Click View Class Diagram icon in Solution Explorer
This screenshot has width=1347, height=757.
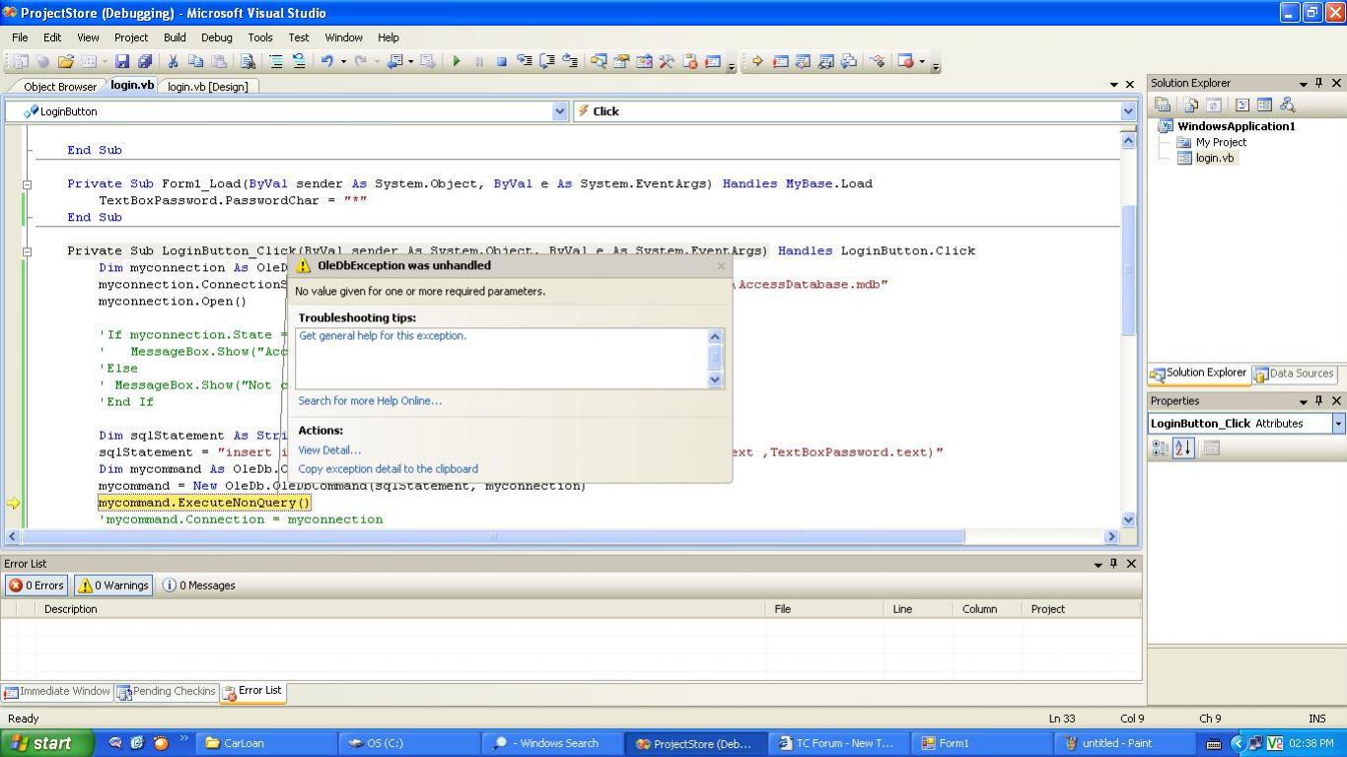point(1287,104)
